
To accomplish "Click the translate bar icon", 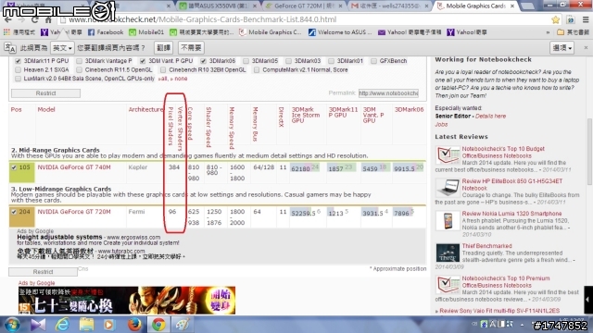I will pos(10,48).
